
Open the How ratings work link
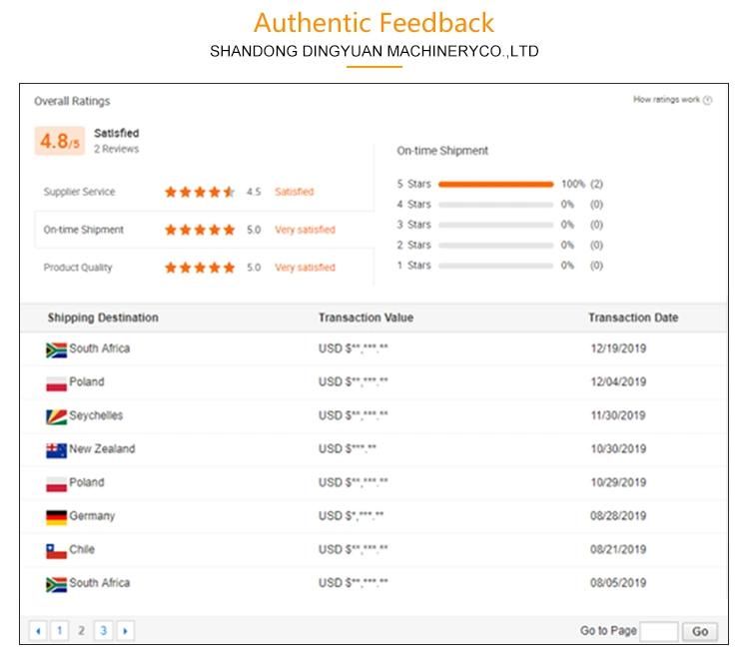[666, 99]
